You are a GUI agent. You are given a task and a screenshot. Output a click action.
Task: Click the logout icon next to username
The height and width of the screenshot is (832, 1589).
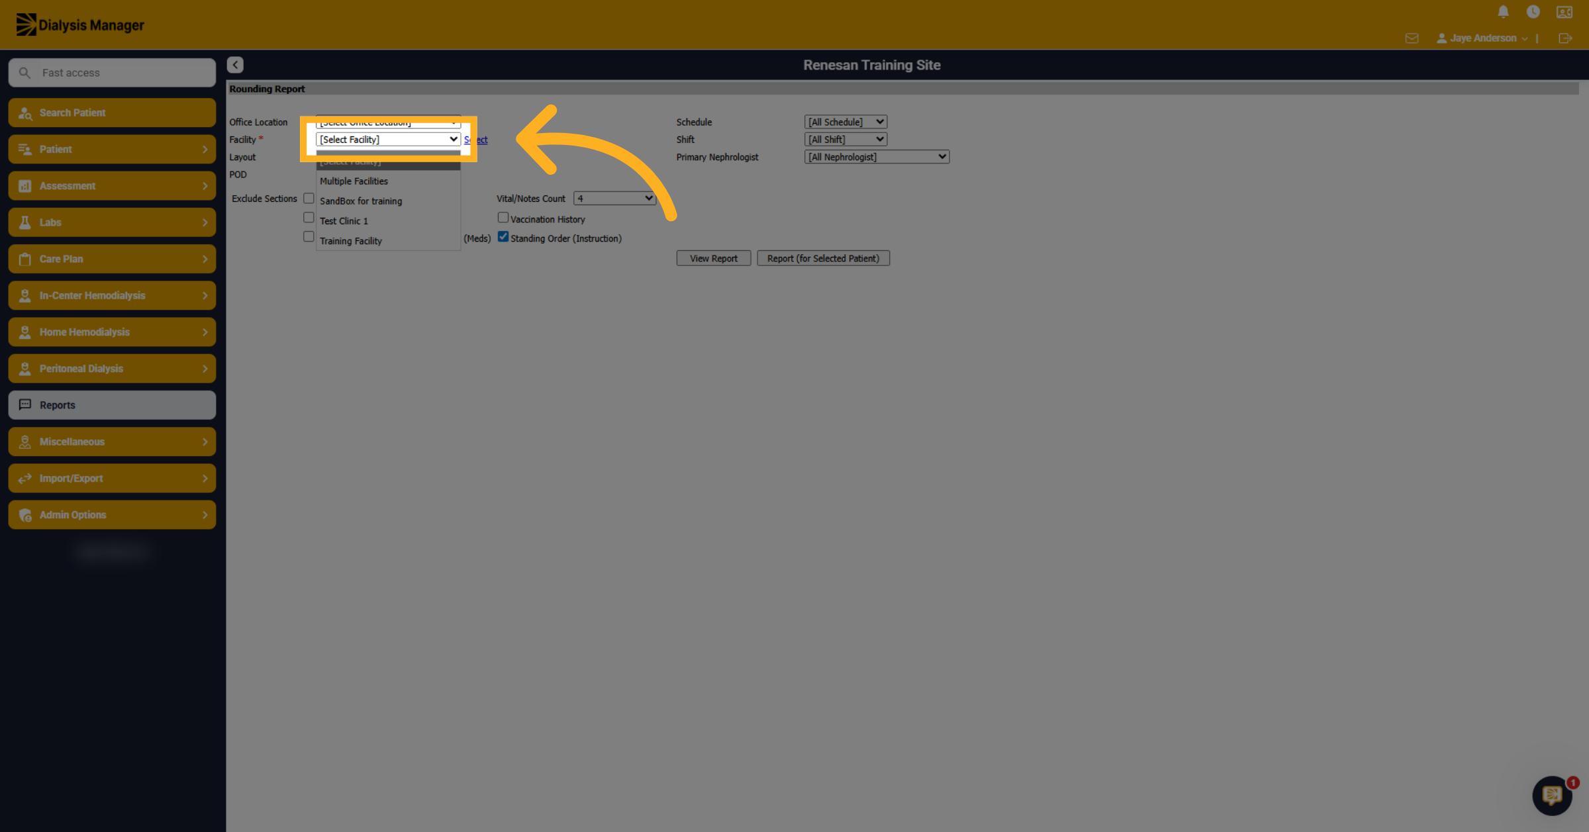(1565, 38)
